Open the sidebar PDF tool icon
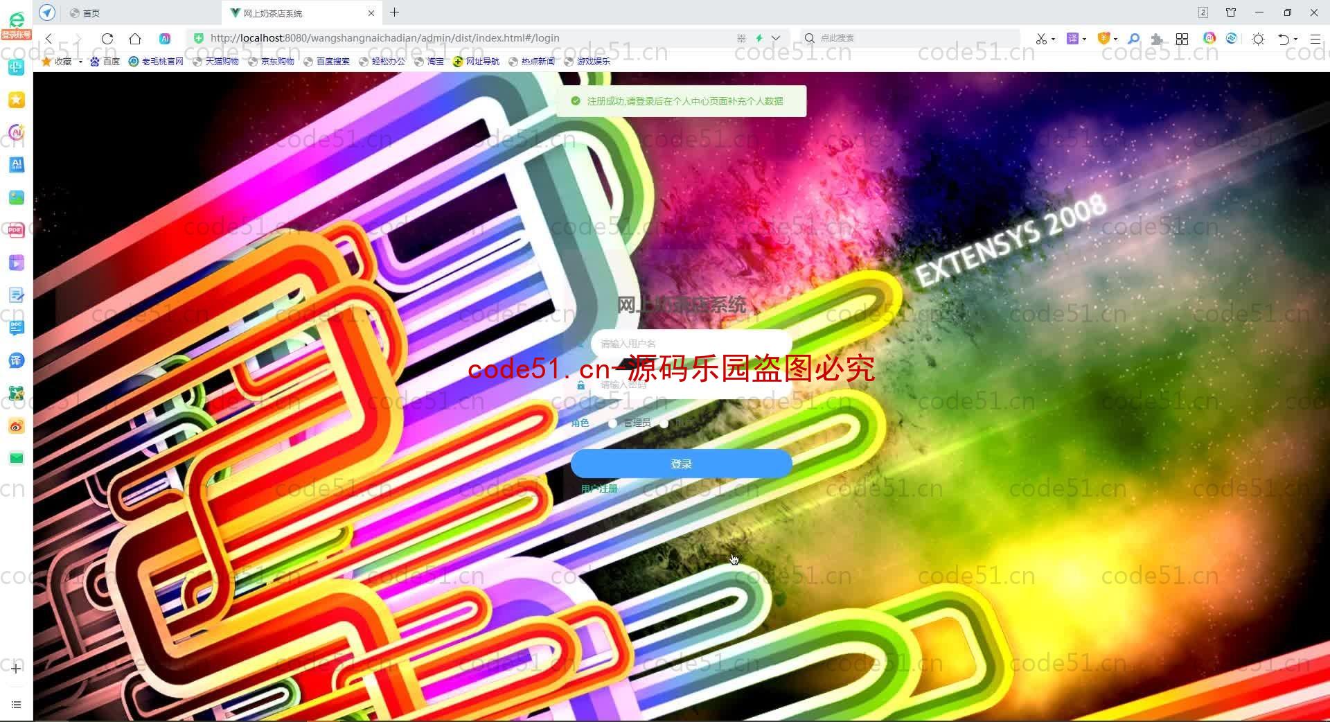 [17, 229]
